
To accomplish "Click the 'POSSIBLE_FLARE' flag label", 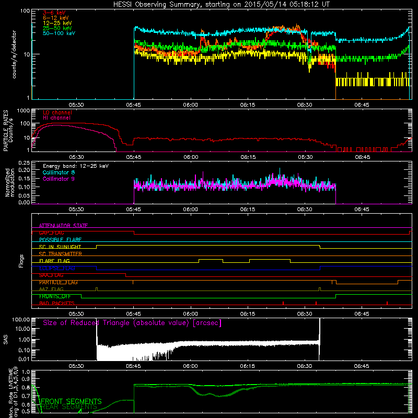I will 60,240.
